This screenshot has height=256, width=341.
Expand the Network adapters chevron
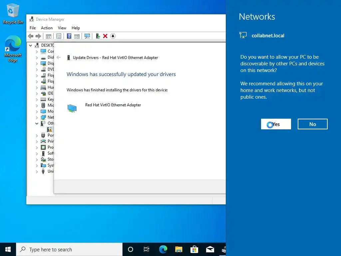(x=37, y=117)
